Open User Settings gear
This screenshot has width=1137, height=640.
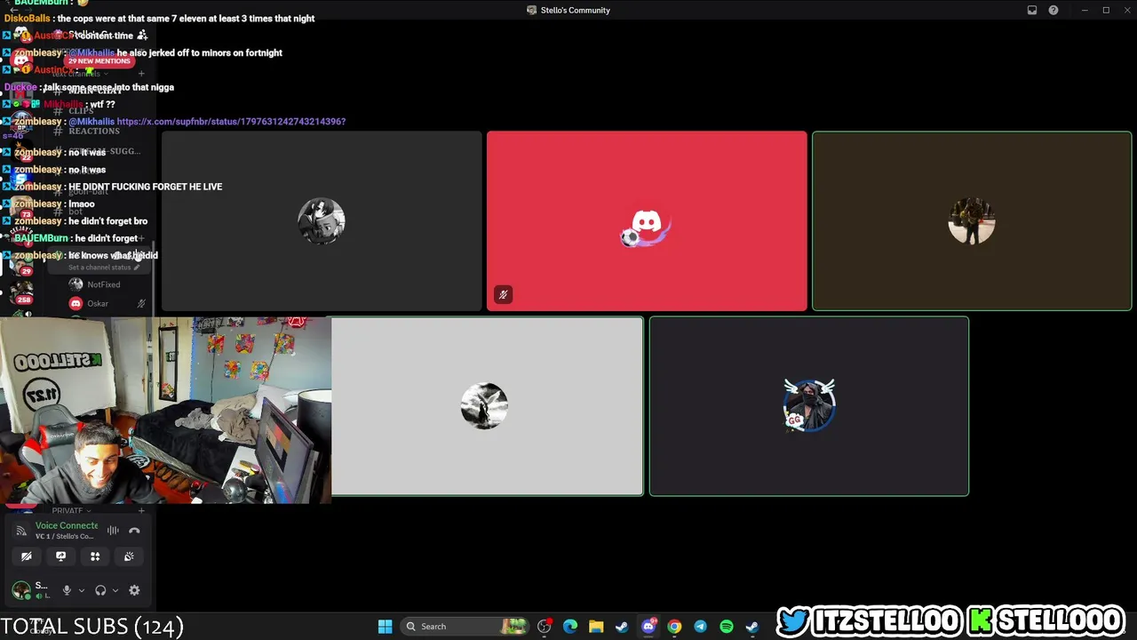point(134,590)
